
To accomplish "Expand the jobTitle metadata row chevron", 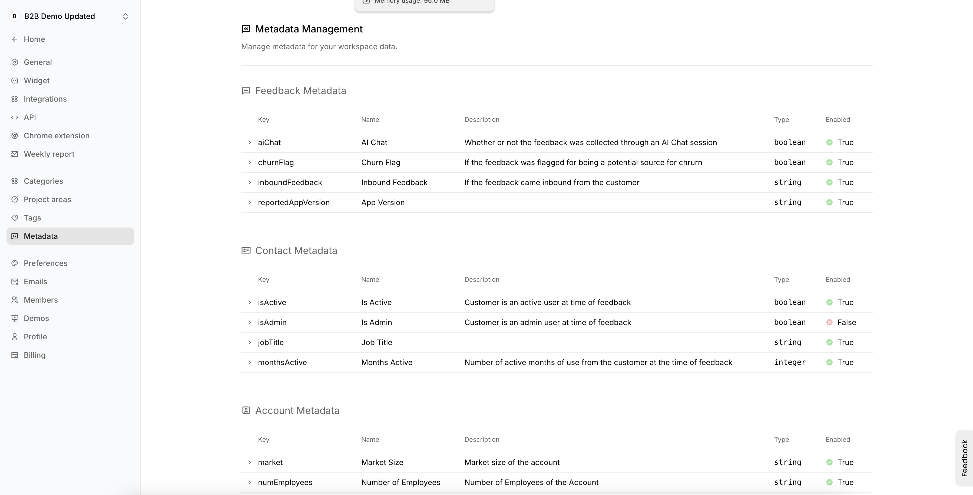I will click(250, 343).
